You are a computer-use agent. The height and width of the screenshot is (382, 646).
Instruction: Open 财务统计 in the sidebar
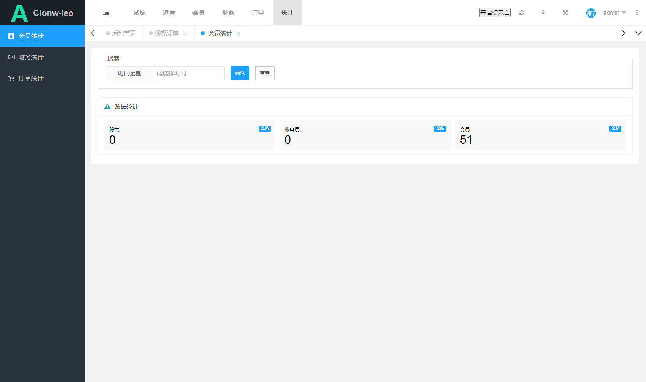pyautogui.click(x=42, y=57)
